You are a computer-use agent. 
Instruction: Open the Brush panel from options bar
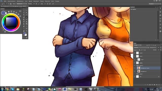[11, 4]
